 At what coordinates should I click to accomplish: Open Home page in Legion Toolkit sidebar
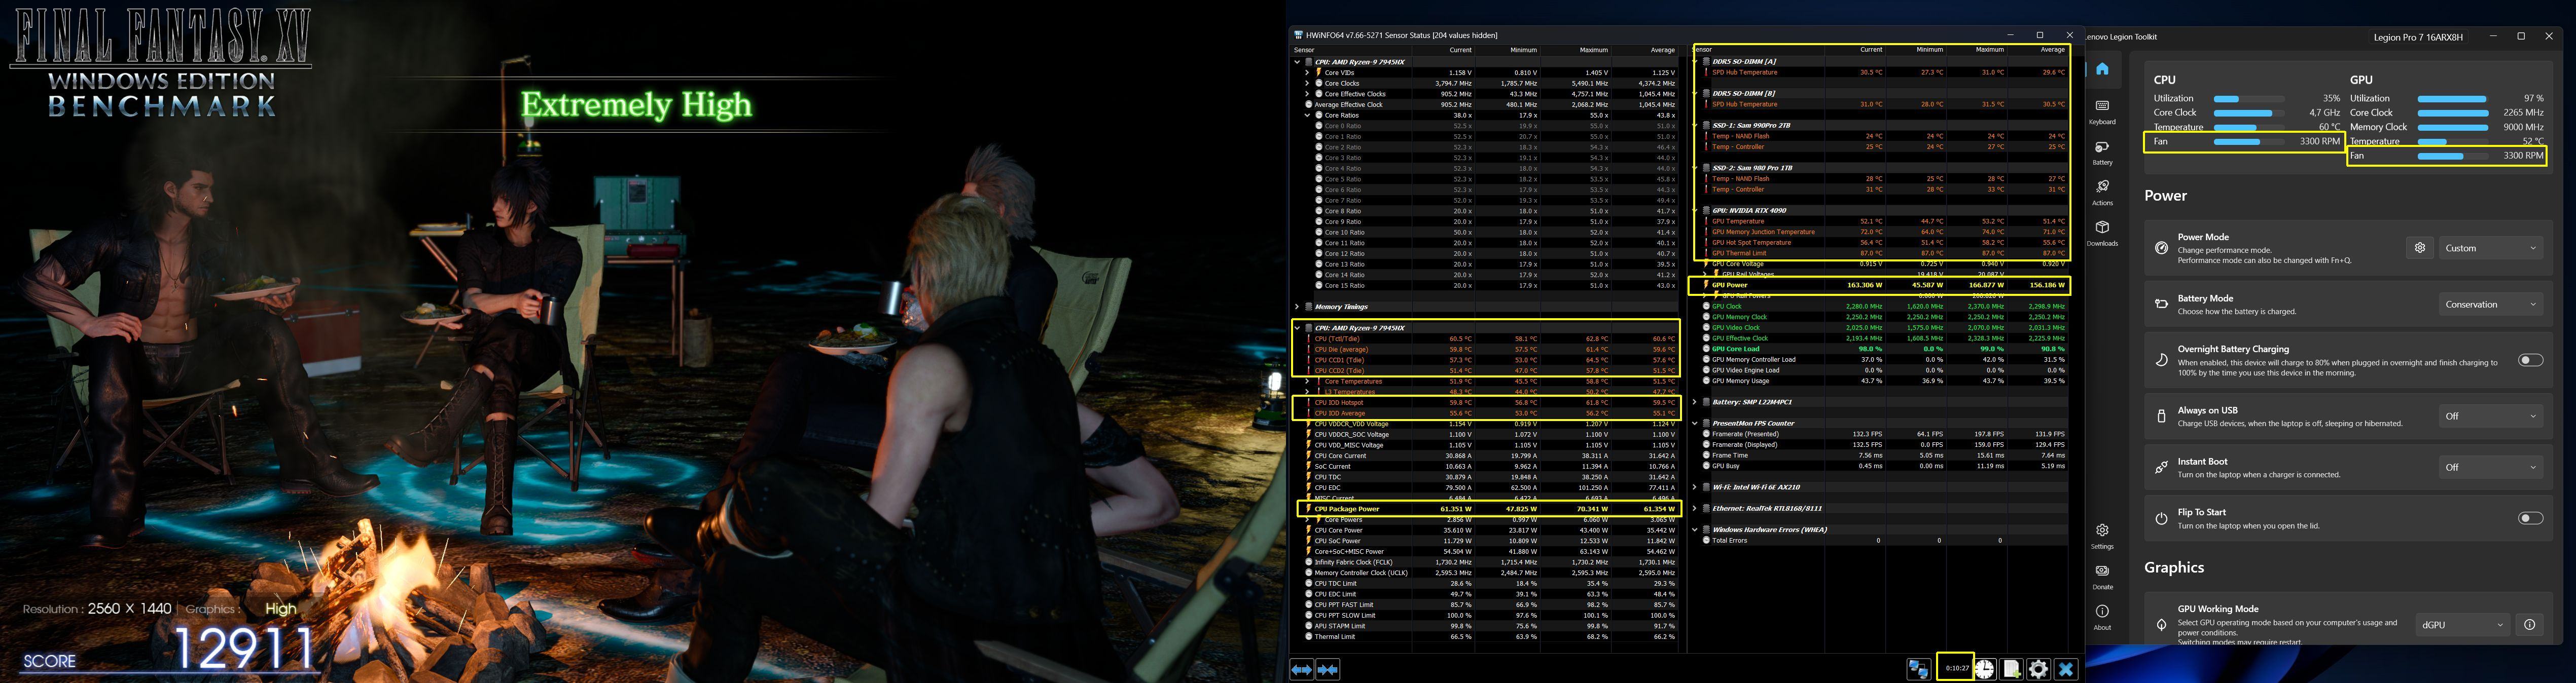point(2102,69)
